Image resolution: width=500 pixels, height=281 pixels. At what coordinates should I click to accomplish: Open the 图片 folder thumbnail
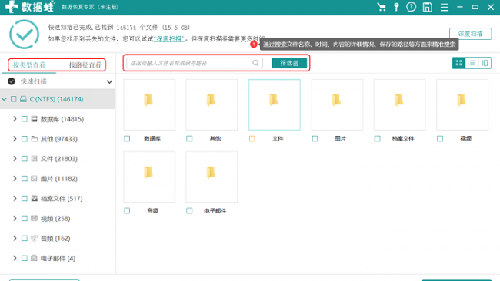pyautogui.click(x=337, y=104)
